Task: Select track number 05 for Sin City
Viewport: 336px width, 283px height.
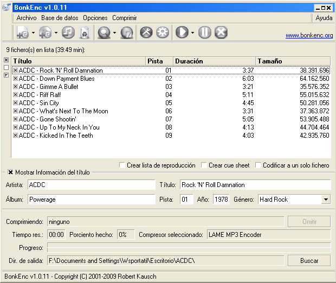Action: pyautogui.click(x=169, y=103)
